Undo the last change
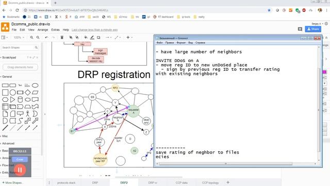 tap(46, 37)
